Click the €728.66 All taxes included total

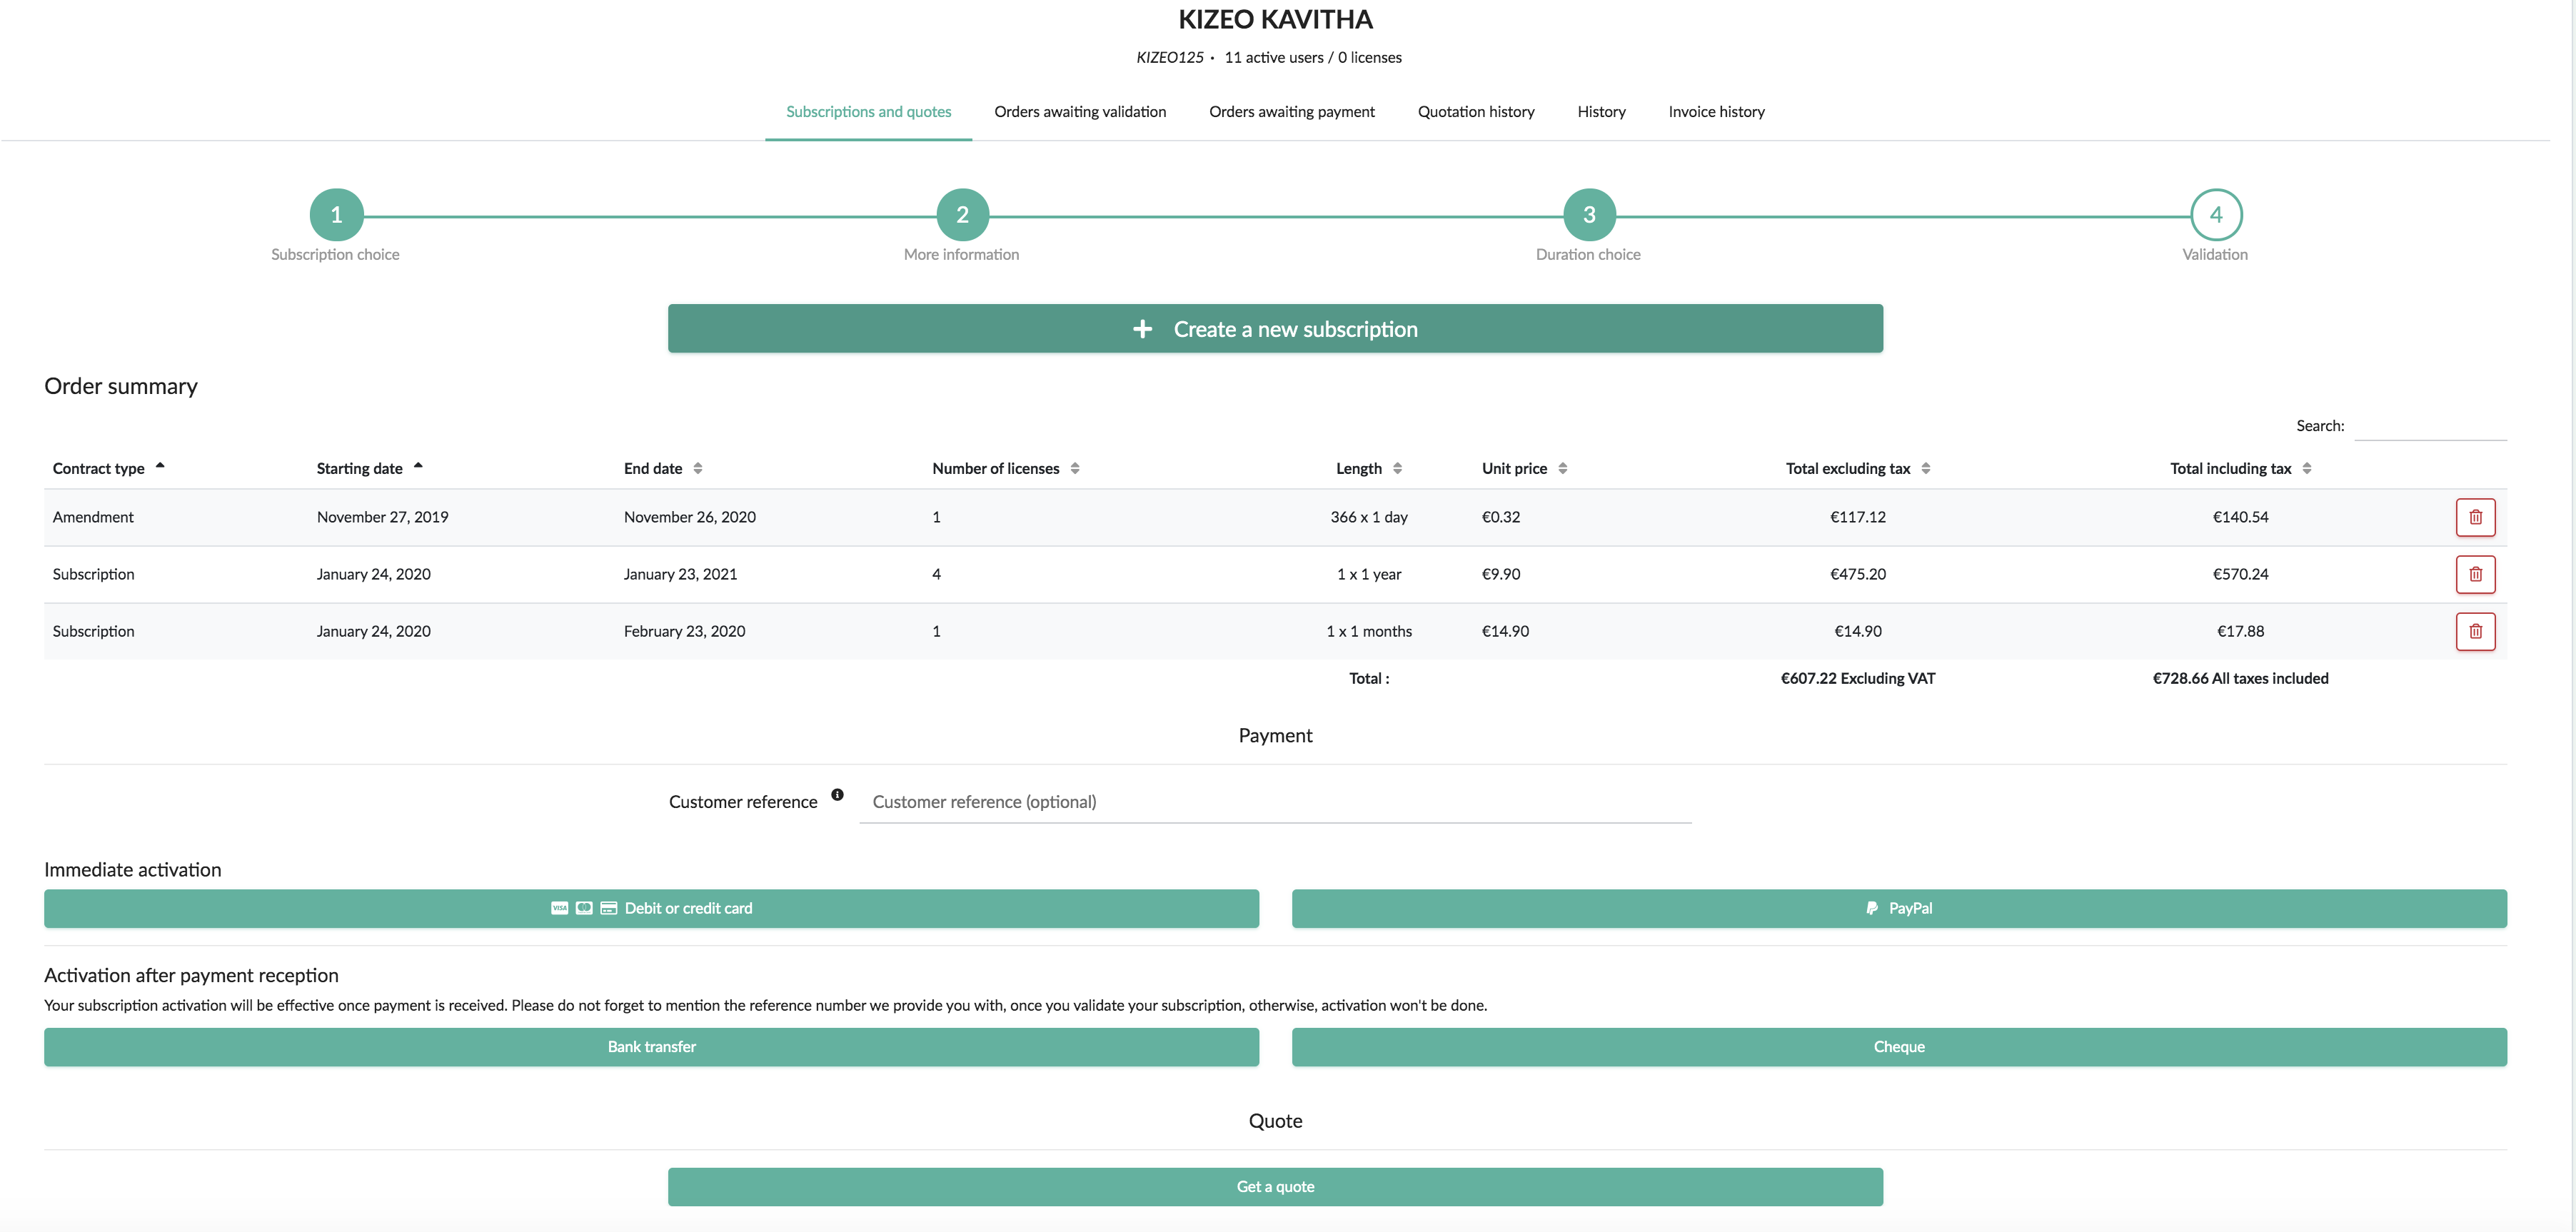2240,678
